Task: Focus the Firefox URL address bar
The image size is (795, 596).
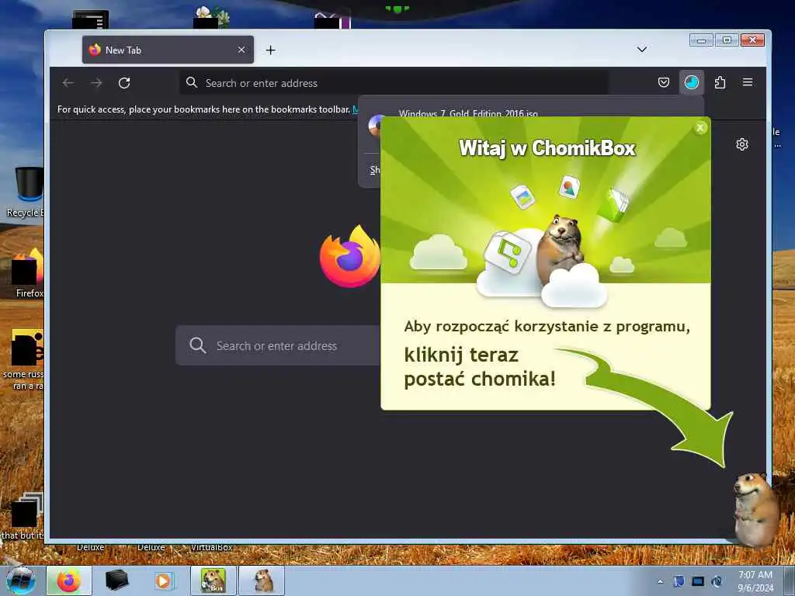Action: pyautogui.click(x=394, y=82)
